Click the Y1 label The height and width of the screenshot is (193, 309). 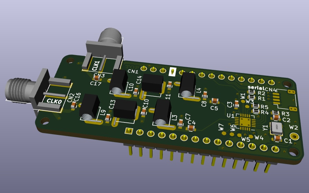[265, 128]
